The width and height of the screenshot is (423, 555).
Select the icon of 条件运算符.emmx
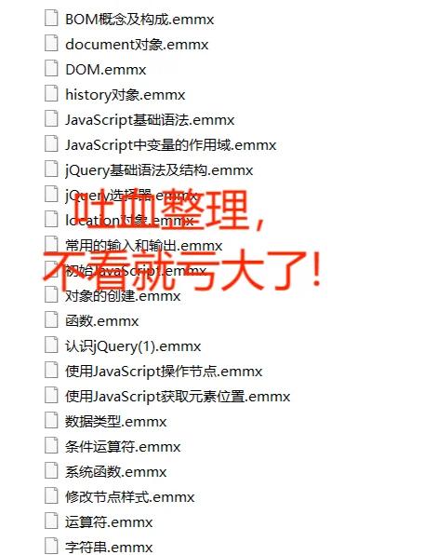51,446
